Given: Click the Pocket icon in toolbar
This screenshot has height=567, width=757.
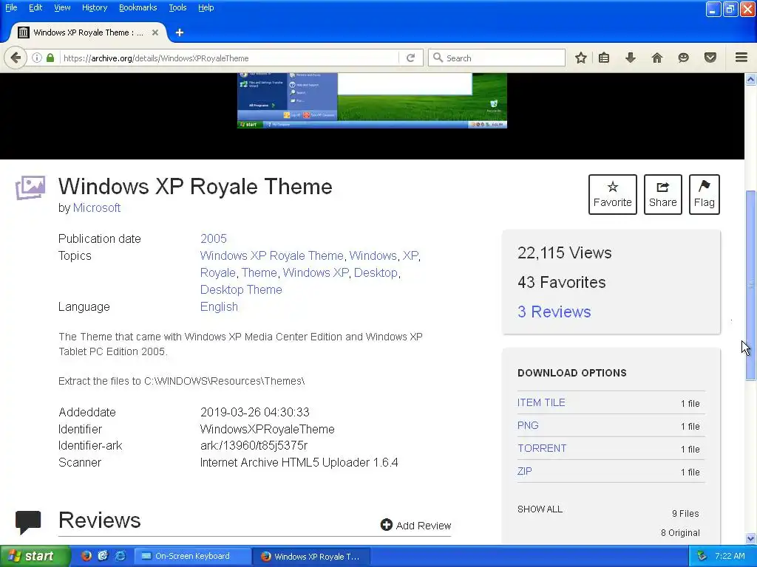Looking at the screenshot, I should (710, 58).
